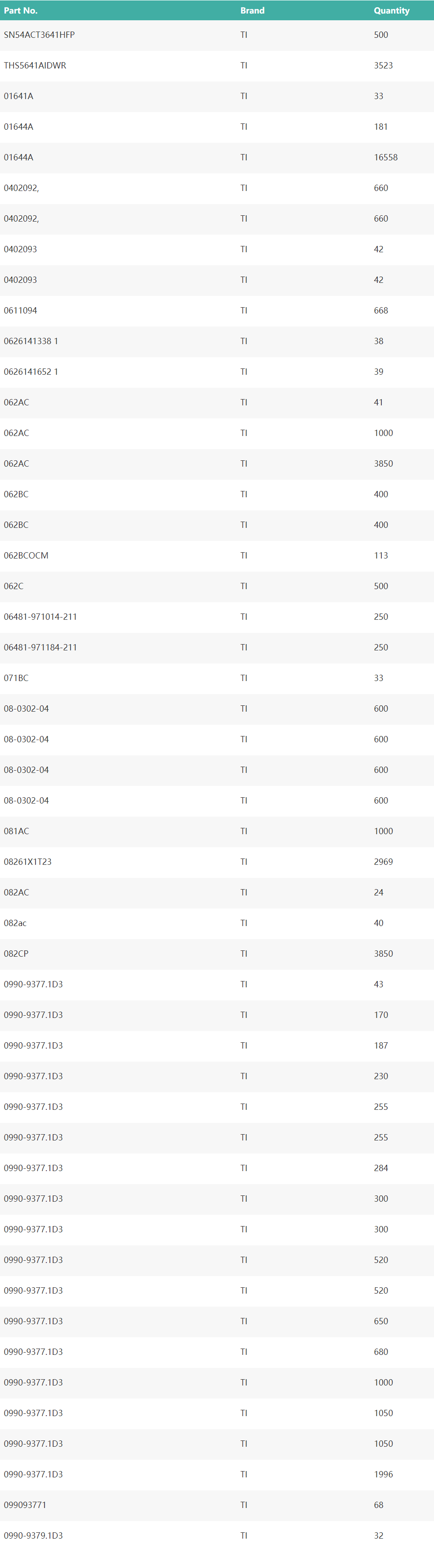
Task: Select part 0626141338 1
Action: tap(31, 341)
